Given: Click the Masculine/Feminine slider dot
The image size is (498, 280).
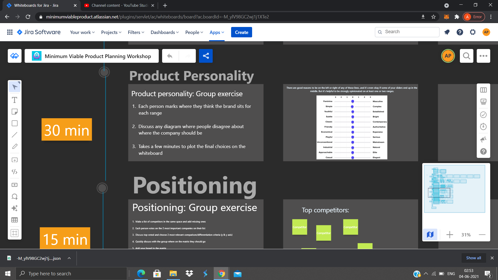Looking at the screenshot, I should (x=352, y=101).
